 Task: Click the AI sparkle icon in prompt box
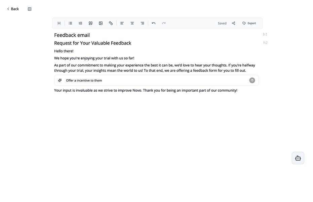[60, 80]
